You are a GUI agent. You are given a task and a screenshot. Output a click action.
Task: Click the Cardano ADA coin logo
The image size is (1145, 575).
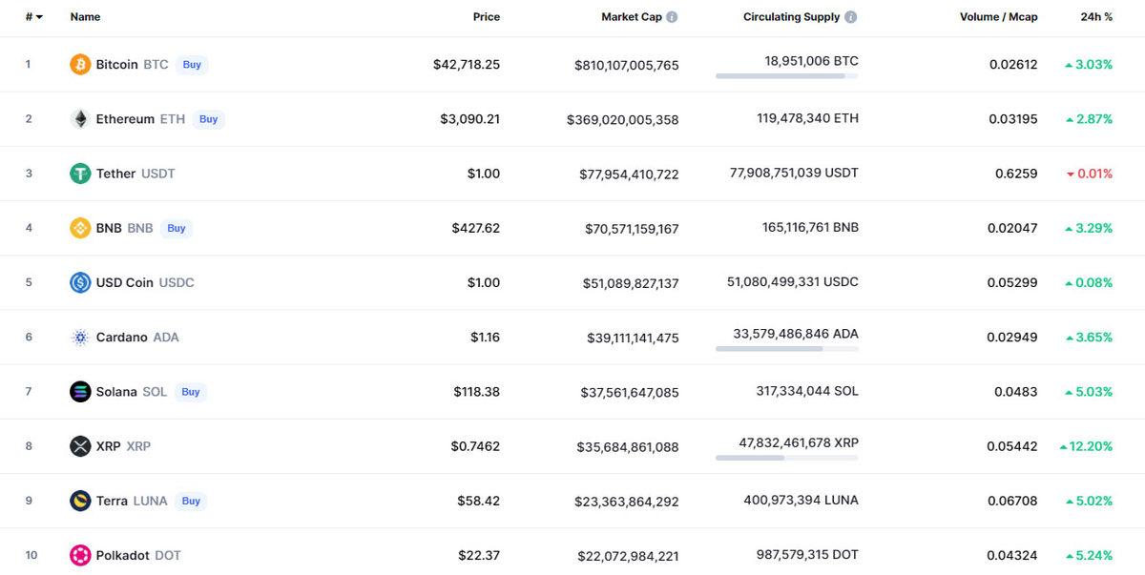point(80,337)
